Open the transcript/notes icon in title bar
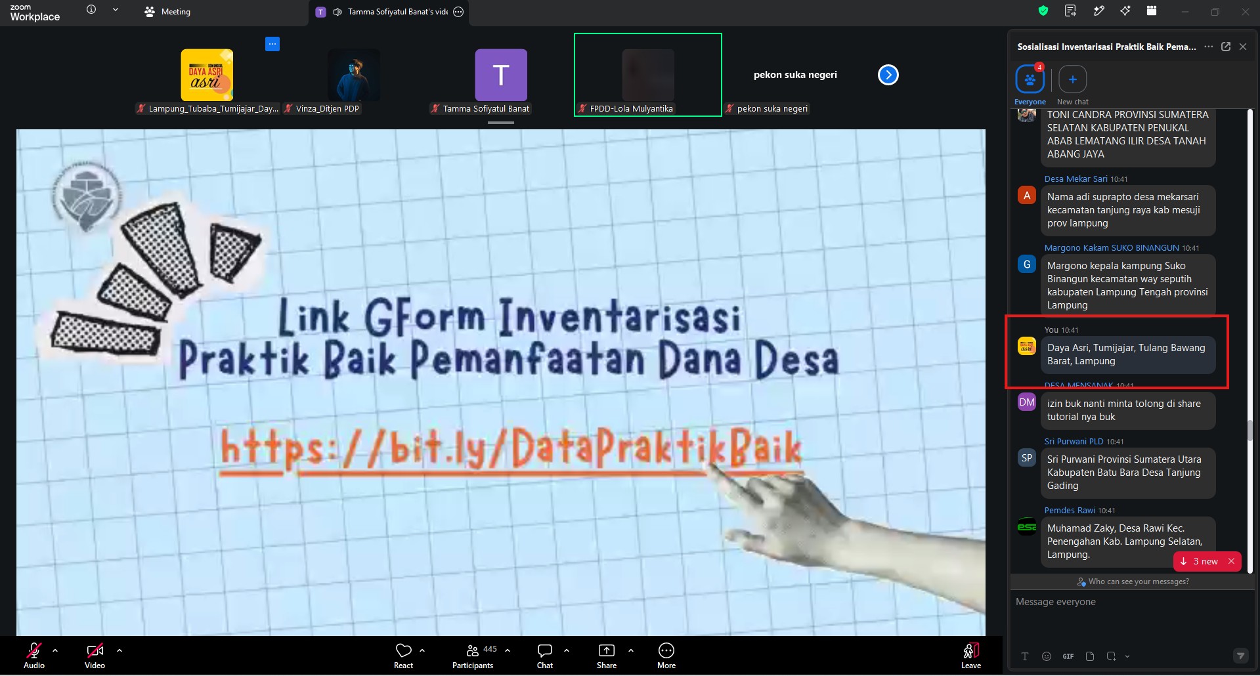Viewport: 1260px width, 676px height. coord(1070,11)
